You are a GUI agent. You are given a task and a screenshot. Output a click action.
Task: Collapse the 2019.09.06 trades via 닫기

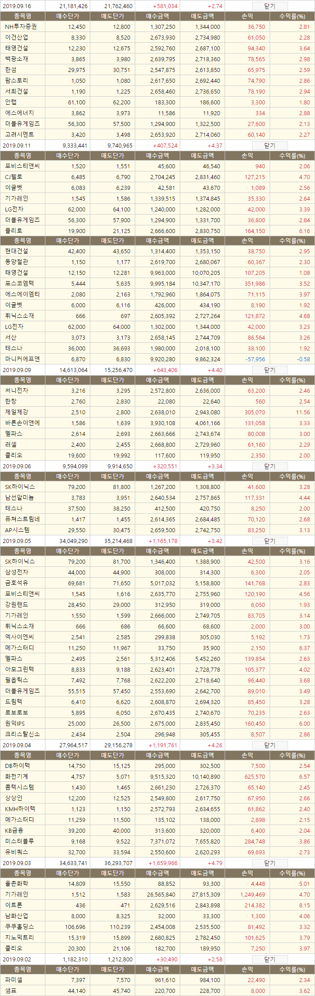[x=270, y=467]
